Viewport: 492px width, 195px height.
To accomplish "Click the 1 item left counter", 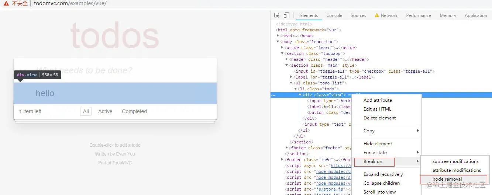I will click(x=30, y=111).
